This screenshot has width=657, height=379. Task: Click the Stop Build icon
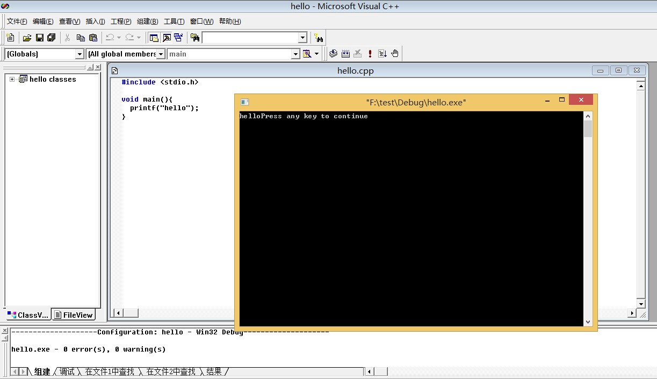click(x=358, y=54)
